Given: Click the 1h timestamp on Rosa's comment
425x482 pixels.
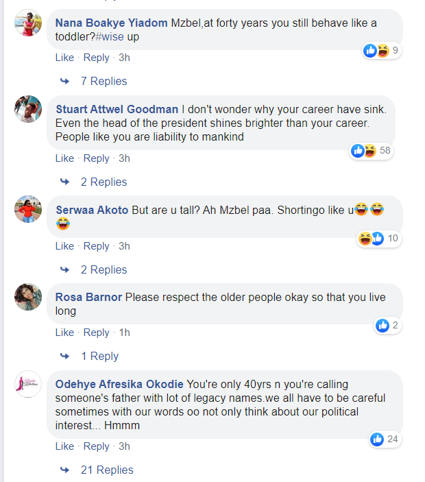Looking at the screenshot, I should click(124, 333).
